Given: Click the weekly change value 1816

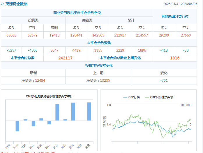Looking at the screenshot, I should pos(175,58).
